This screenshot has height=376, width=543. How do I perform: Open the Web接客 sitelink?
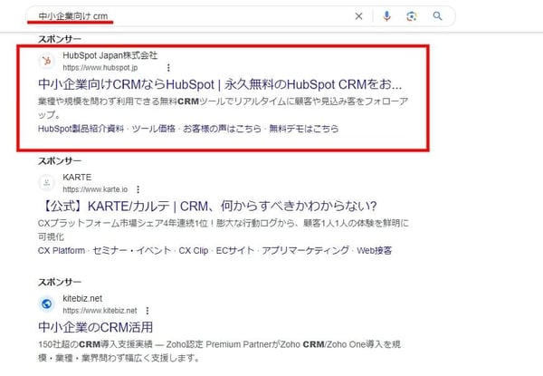point(374,251)
